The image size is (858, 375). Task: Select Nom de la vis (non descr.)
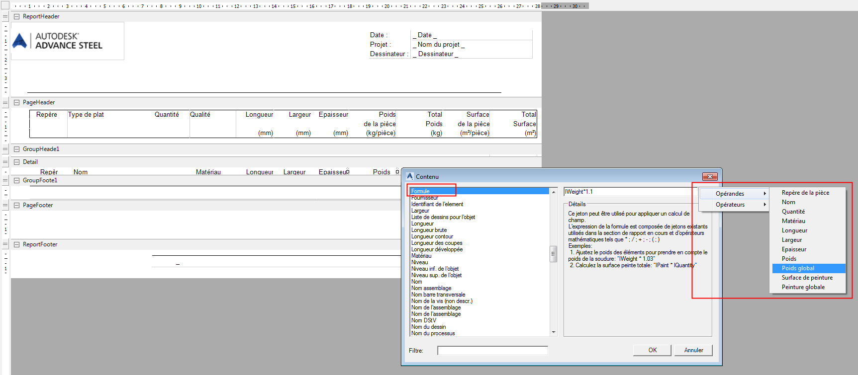(479, 301)
